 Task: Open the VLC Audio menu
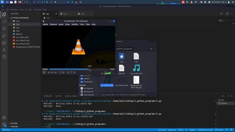point(61,24)
